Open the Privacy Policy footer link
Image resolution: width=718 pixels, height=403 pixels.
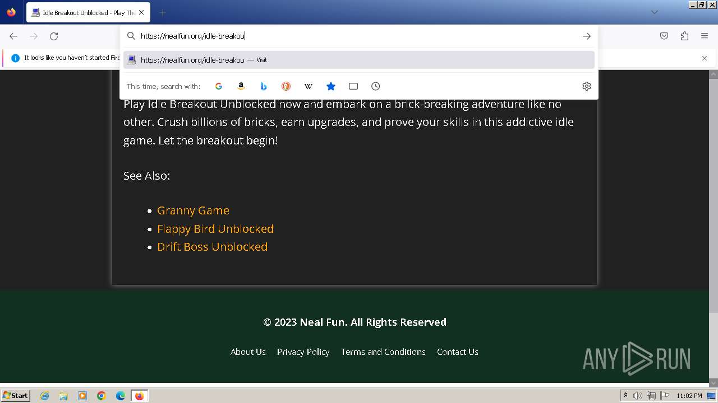pos(303,352)
